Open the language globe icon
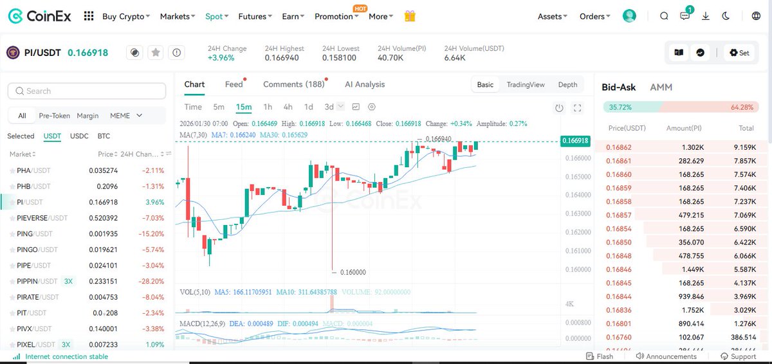772x364 pixels. pos(756,16)
